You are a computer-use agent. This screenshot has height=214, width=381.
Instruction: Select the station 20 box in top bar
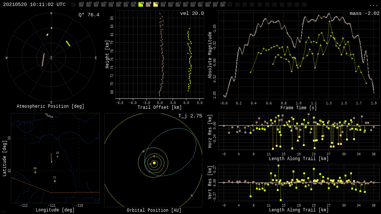(x=222, y=4)
